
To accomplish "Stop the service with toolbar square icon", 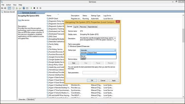I will (x=34, y=8).
